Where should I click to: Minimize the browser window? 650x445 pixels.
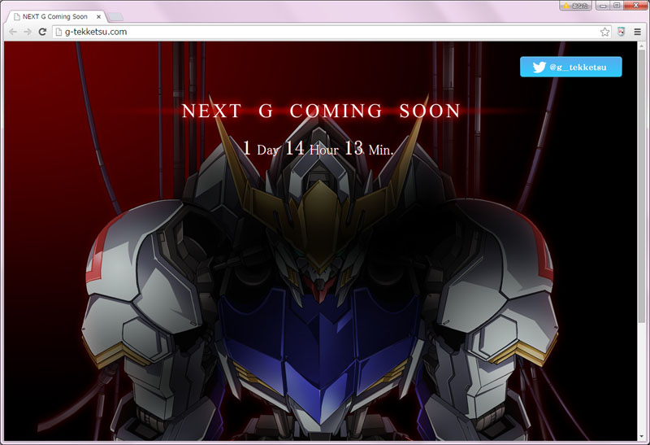tap(603, 6)
